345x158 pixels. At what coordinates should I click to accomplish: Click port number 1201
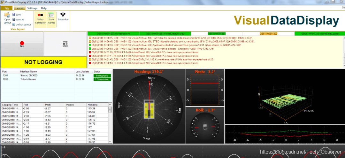pyautogui.click(x=5, y=75)
